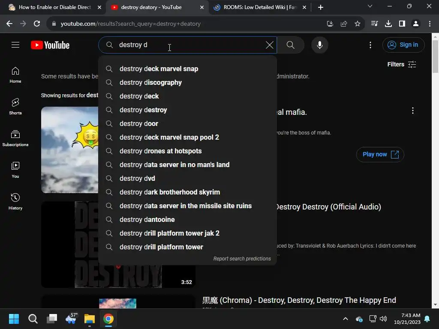This screenshot has height=329, width=439.
Task: Share this page icon
Action: (x=344, y=24)
